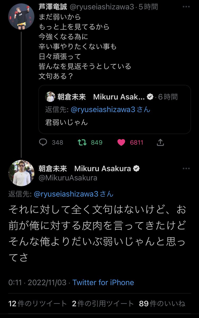Screen dimensions: 199x318
Task: Open Mikuru Asakura's large profile picture
Action: pos(22,173)
